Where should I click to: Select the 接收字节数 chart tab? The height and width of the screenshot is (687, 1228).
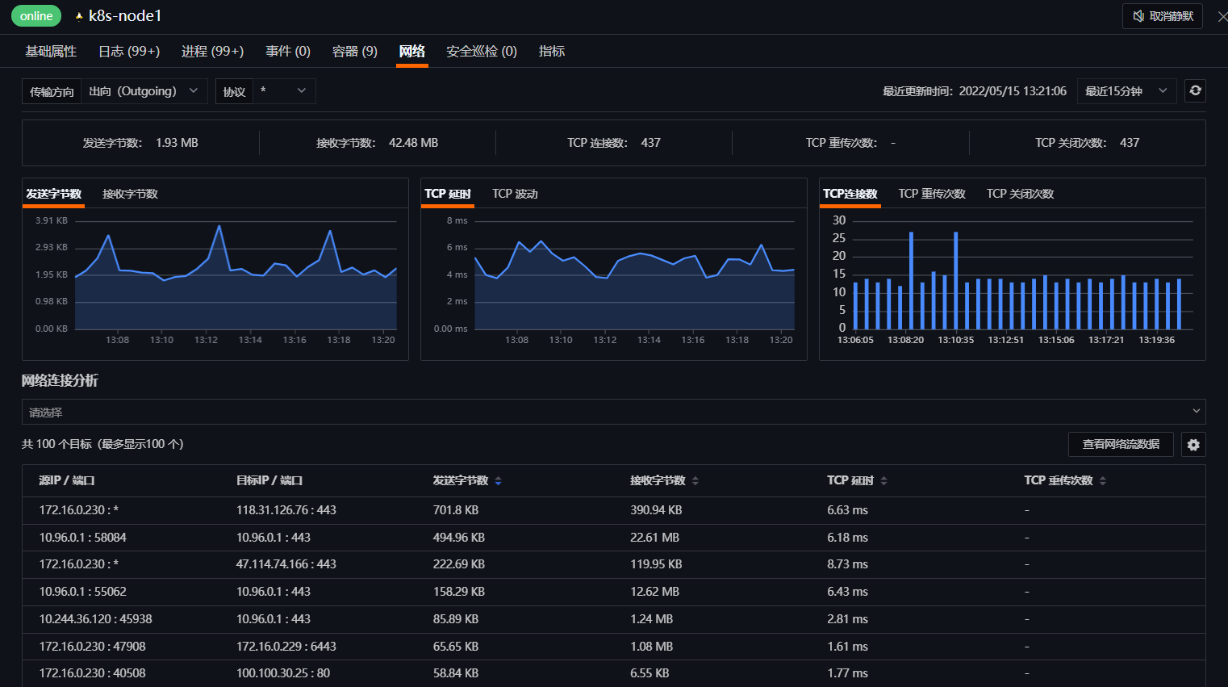pyautogui.click(x=130, y=194)
